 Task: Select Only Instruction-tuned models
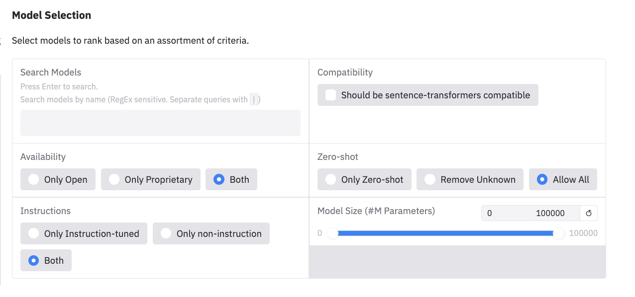pyautogui.click(x=34, y=233)
